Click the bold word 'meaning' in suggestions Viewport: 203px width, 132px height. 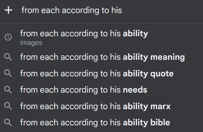[x=167, y=57]
